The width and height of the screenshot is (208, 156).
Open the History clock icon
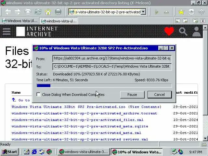point(191,12)
